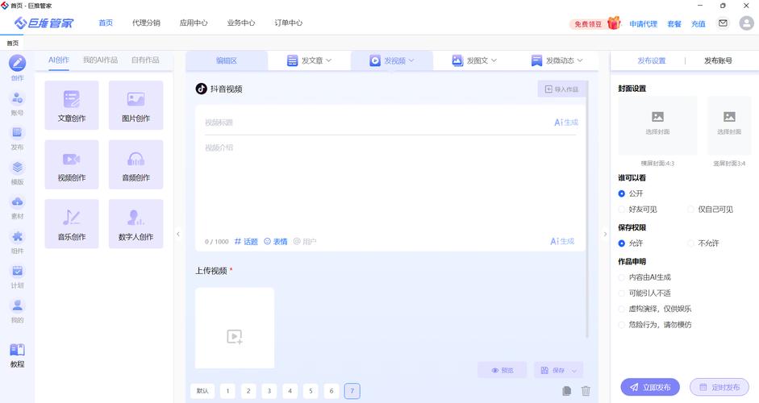Image resolution: width=759 pixels, height=403 pixels.
Task: Select the 音乐创作 tile icon
Action: [72, 218]
